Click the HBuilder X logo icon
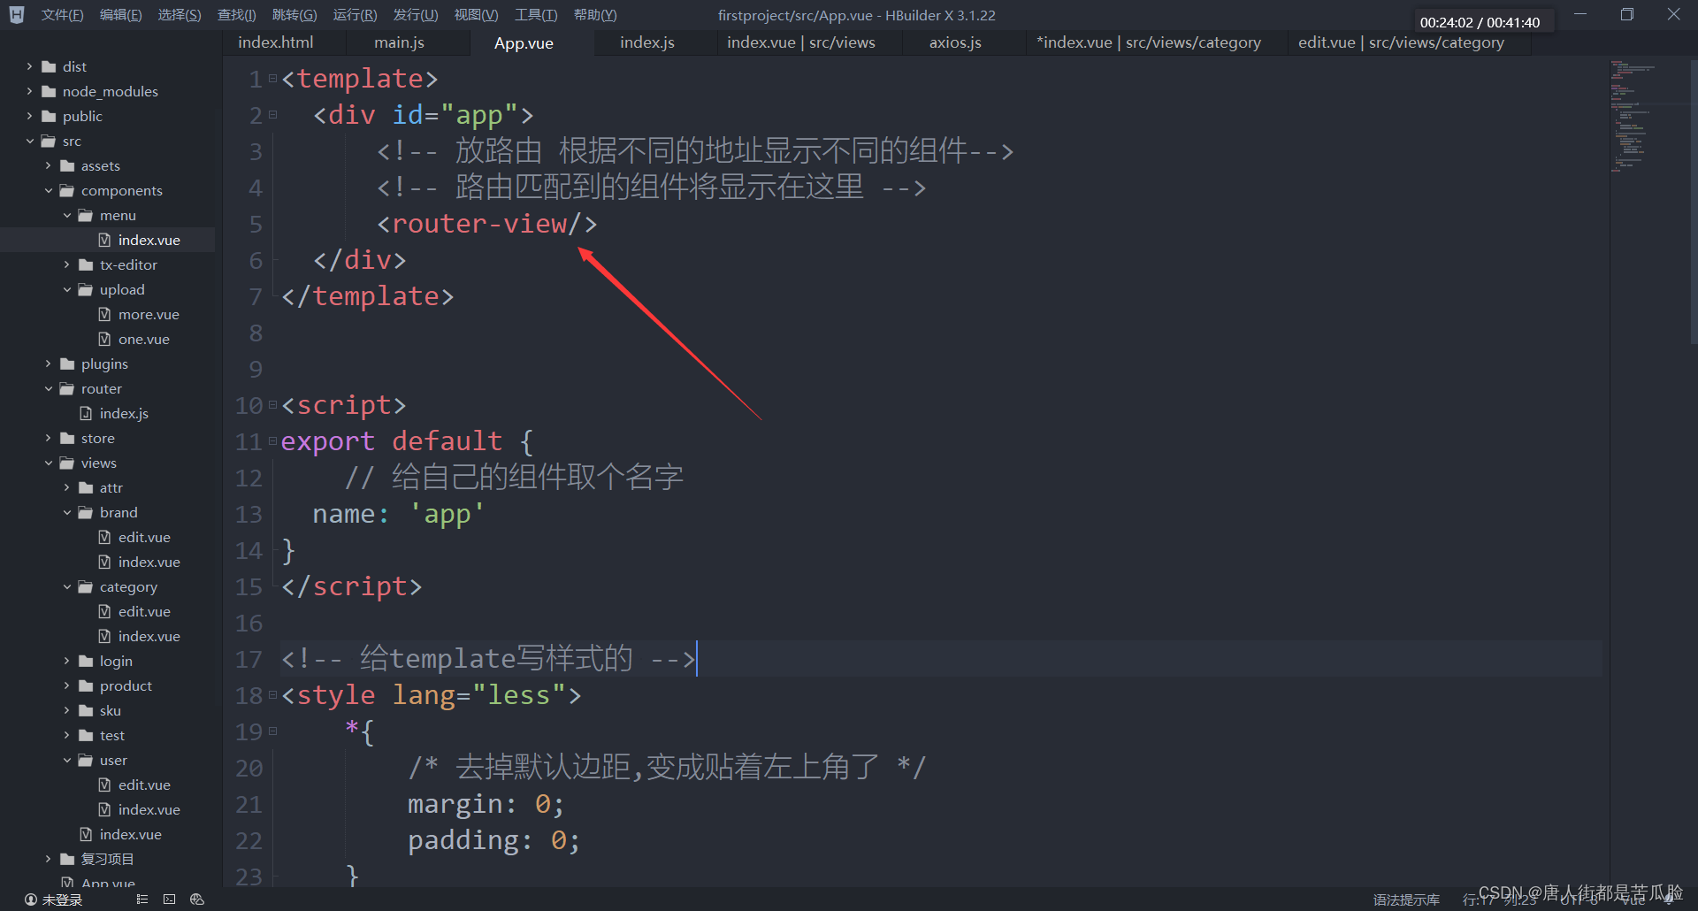The height and width of the screenshot is (911, 1698). click(17, 15)
